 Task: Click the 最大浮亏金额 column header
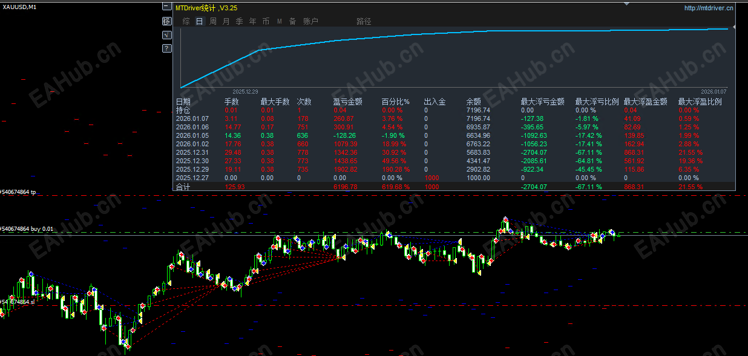tap(542, 102)
